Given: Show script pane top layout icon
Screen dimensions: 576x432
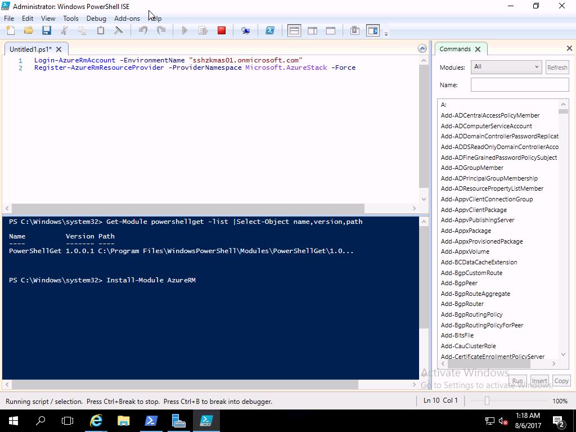Looking at the screenshot, I should (294, 30).
